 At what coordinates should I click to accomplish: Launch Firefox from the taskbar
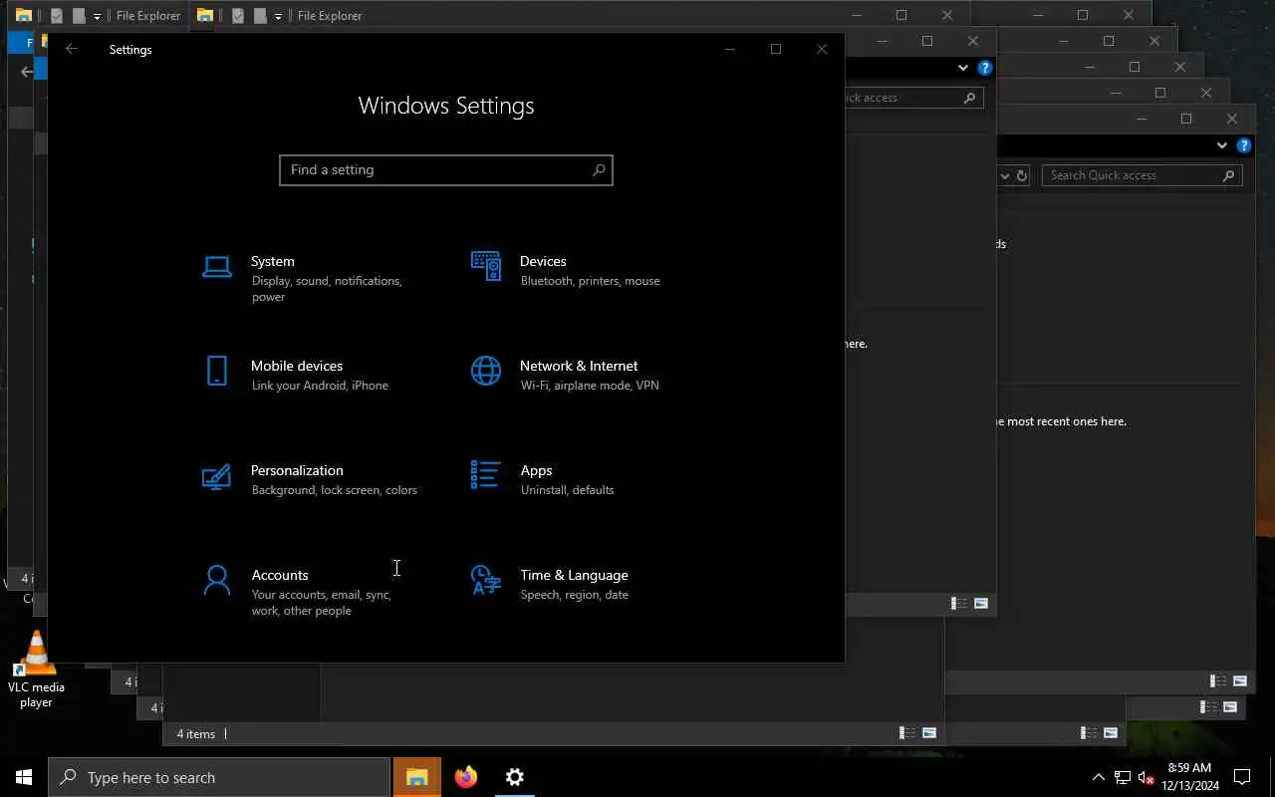(x=466, y=777)
